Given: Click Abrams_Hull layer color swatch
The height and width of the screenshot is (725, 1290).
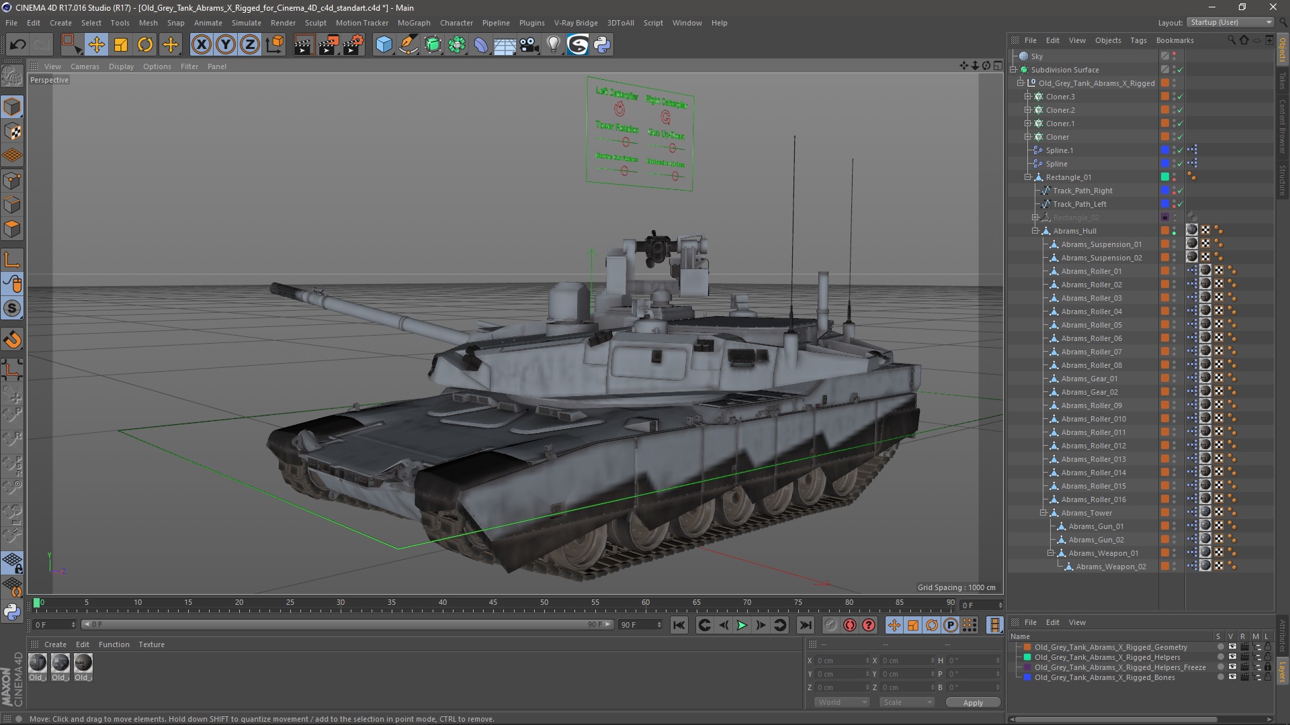Looking at the screenshot, I should coord(1165,231).
